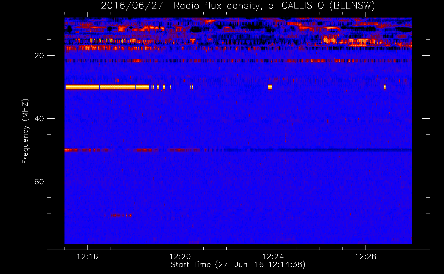The image size is (444, 274).
Task: Click the 60 MHz frequency tick label
Action: tap(39, 182)
